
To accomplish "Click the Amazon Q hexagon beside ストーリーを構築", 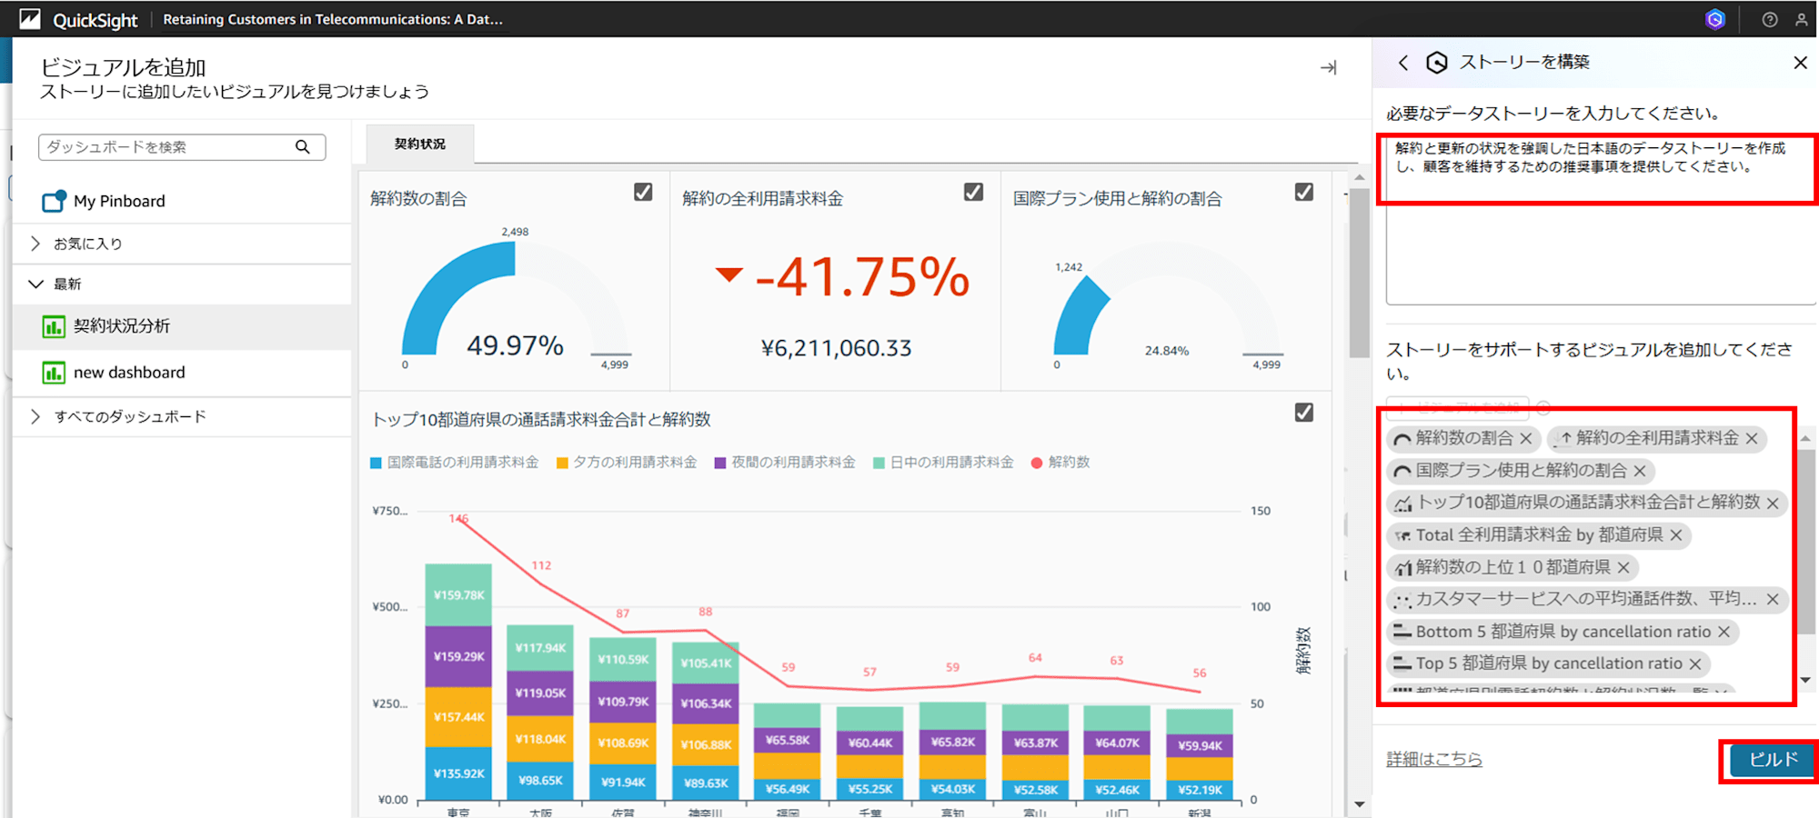I will click(1437, 63).
